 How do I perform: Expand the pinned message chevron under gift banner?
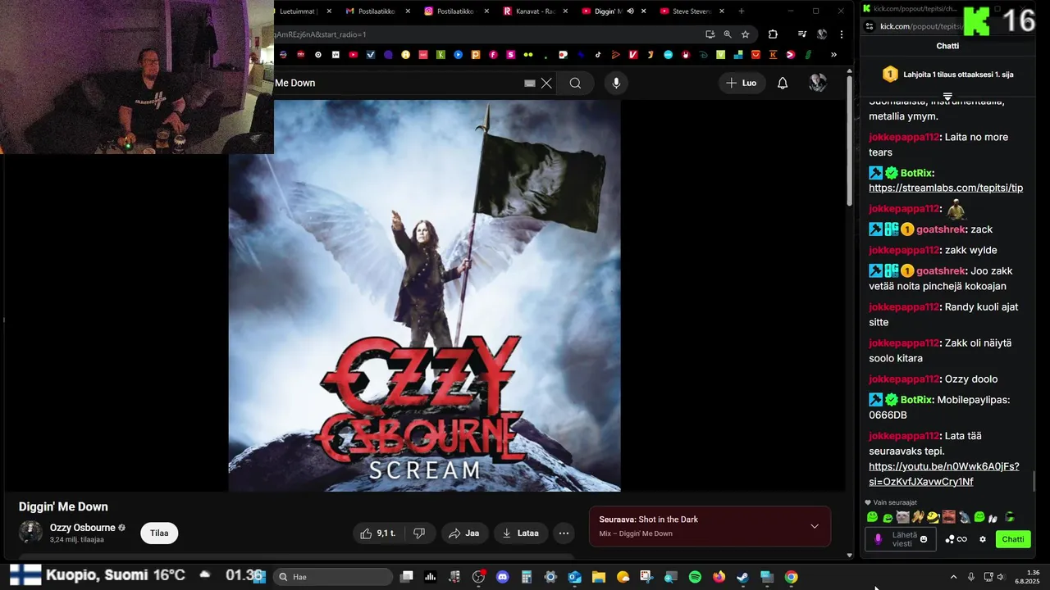click(947, 97)
